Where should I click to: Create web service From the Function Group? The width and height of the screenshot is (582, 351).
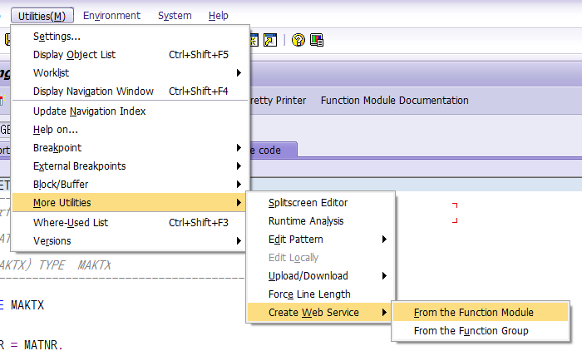pos(481,330)
